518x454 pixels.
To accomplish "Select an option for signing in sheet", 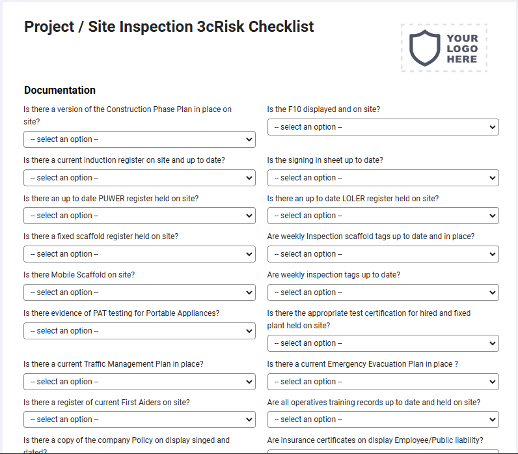I will point(383,178).
